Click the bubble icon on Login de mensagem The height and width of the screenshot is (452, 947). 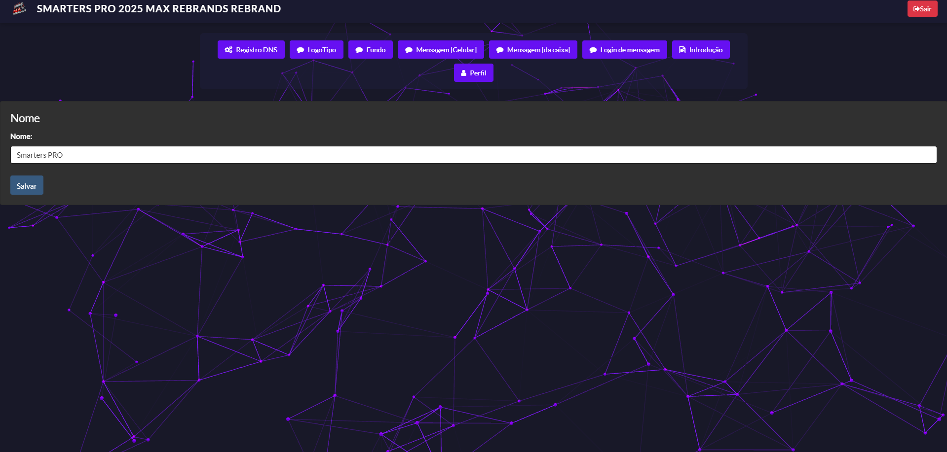593,50
